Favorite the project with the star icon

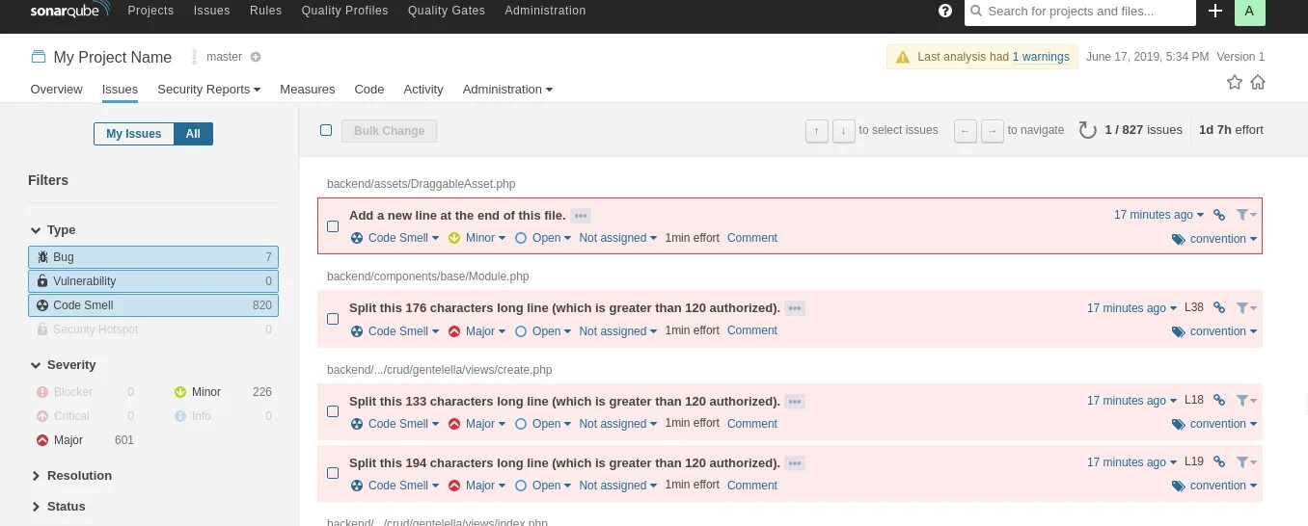tap(1235, 82)
